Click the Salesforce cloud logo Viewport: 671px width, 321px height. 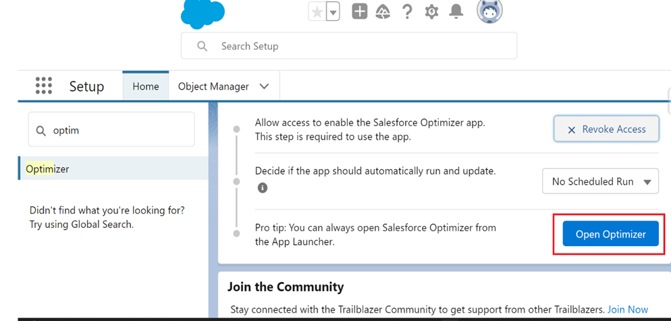coord(203,13)
